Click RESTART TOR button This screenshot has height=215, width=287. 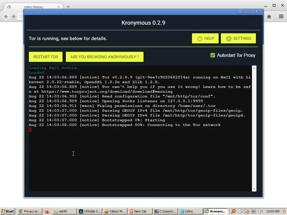(46, 57)
